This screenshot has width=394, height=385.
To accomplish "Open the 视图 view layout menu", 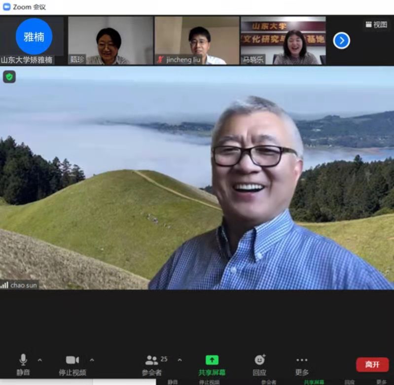I will click(x=376, y=25).
